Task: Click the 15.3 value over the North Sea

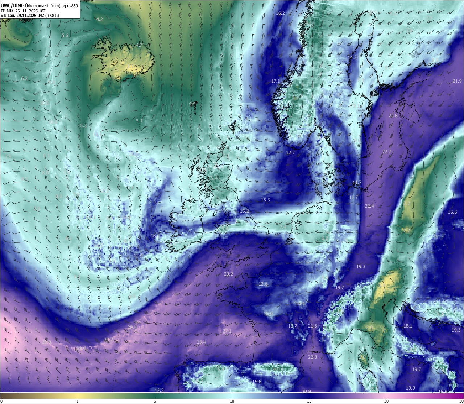Action: 265,200
